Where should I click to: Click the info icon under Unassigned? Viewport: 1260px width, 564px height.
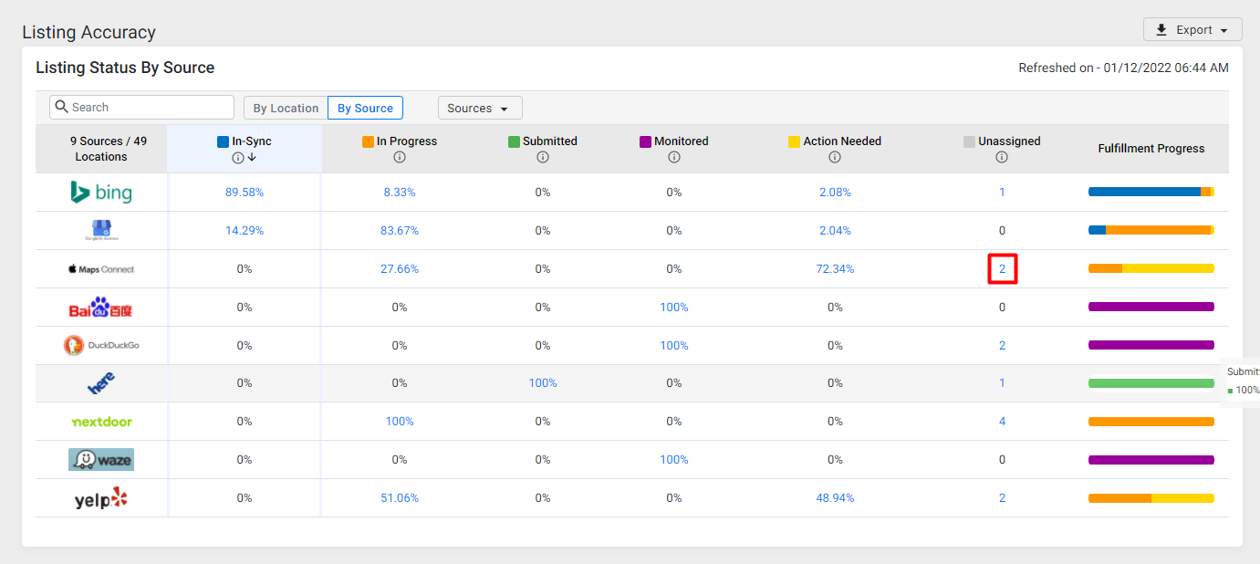[1002, 157]
